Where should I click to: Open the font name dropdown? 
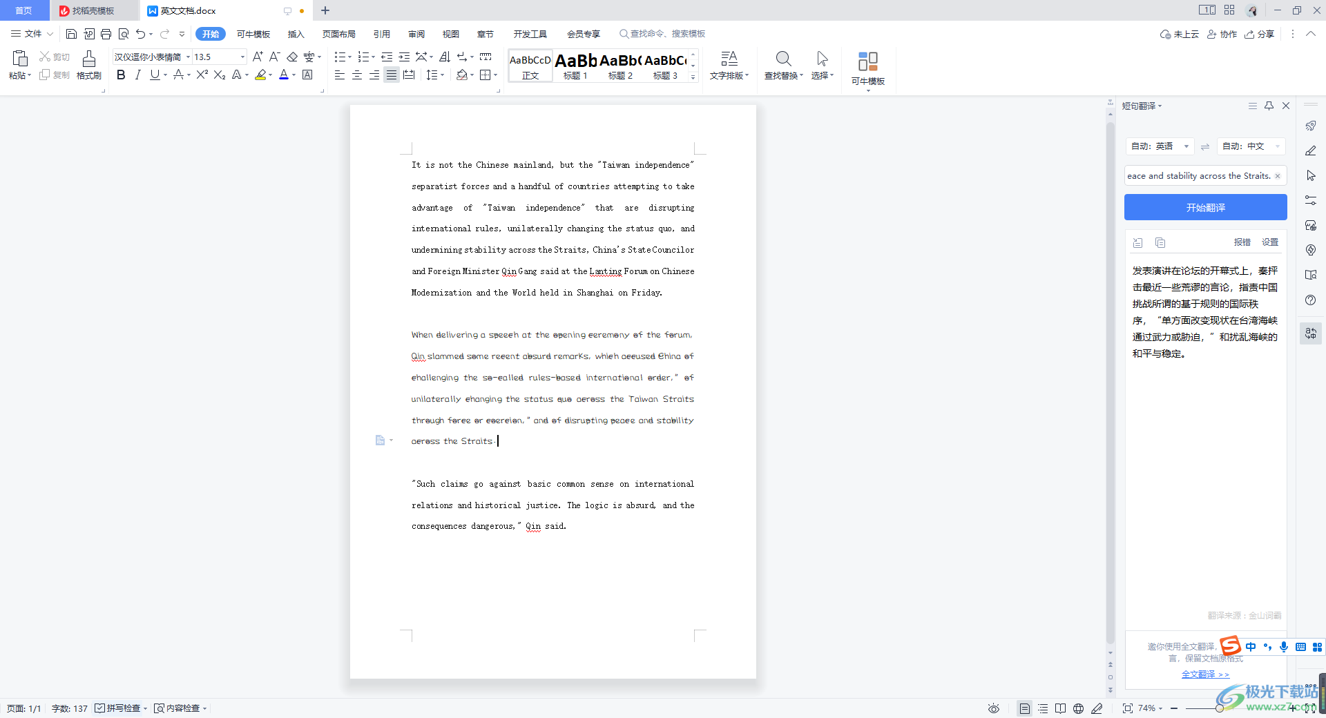pos(188,57)
